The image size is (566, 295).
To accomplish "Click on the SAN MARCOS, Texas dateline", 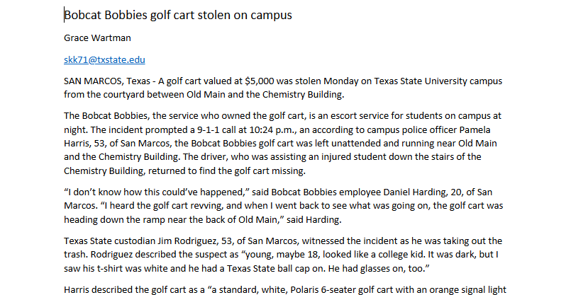I will coord(107,81).
